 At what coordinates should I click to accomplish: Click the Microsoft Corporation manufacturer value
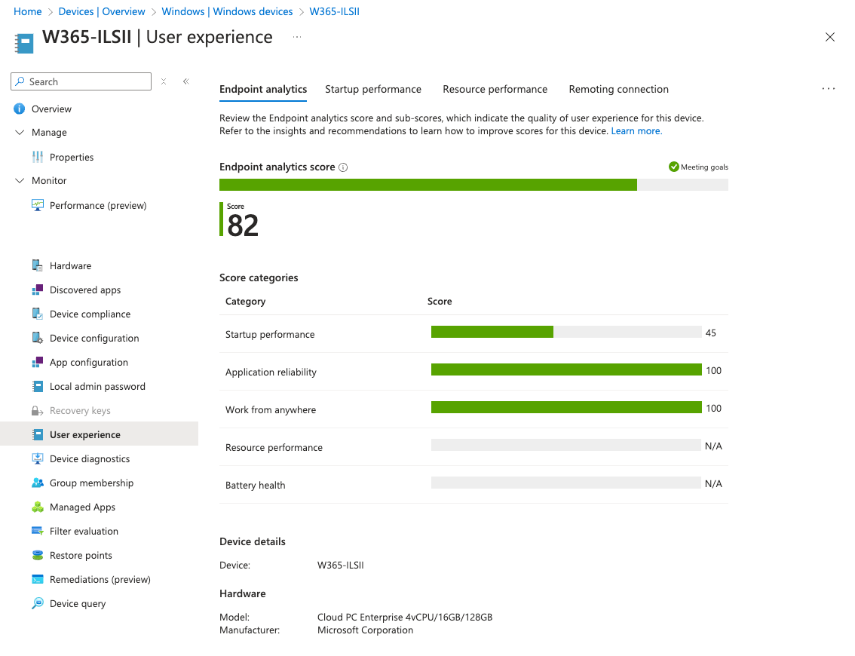(366, 630)
